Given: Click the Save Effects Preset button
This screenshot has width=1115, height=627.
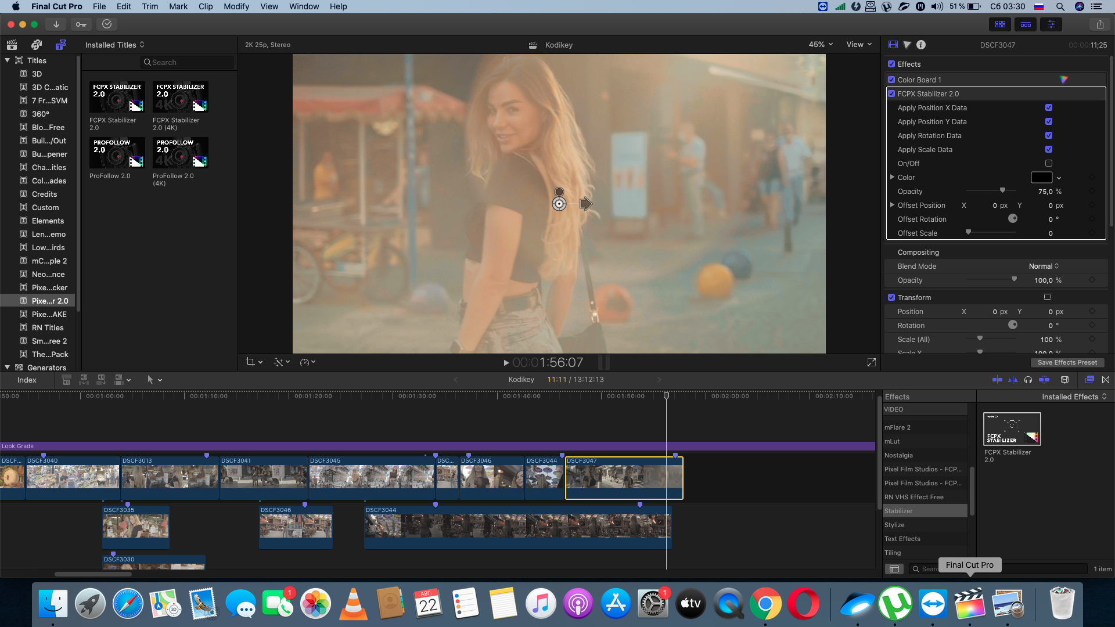Looking at the screenshot, I should click(x=1067, y=362).
